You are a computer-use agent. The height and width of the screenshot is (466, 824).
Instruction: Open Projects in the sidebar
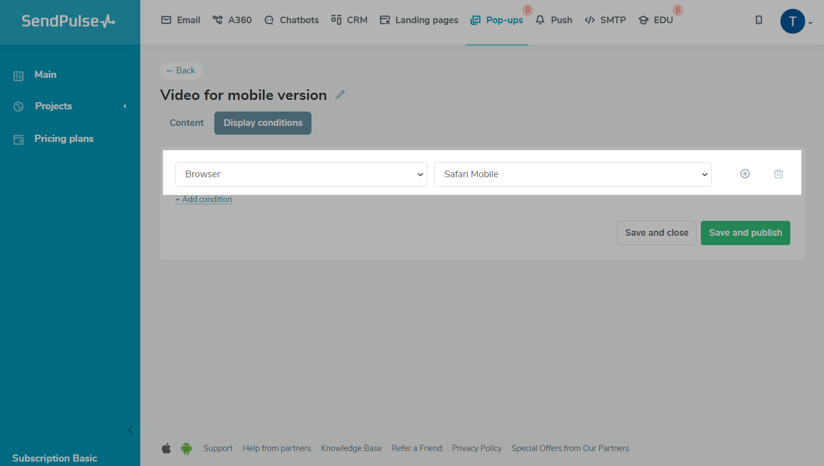54,106
